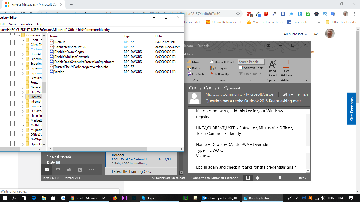Show more Chrome bookmarks chevron
Viewport: 360px width, 202px height.
pyautogui.click(x=319, y=22)
